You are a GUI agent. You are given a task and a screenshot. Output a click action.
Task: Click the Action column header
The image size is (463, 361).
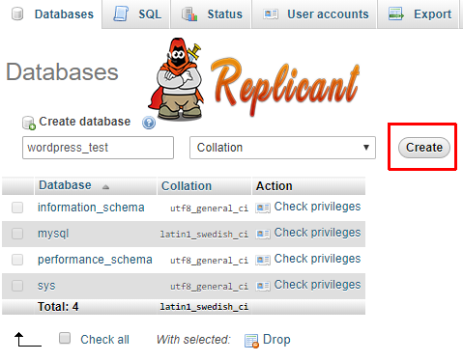click(274, 186)
